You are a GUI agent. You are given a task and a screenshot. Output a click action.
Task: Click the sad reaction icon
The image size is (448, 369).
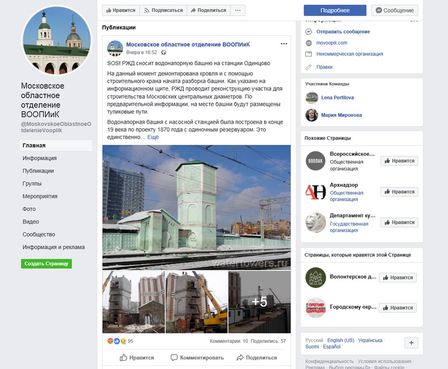pyautogui.click(x=123, y=341)
